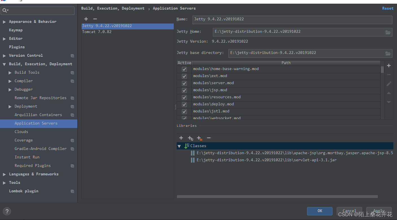Expand Debugger subtree
Screen dimensions: 397x220
tap(10, 90)
